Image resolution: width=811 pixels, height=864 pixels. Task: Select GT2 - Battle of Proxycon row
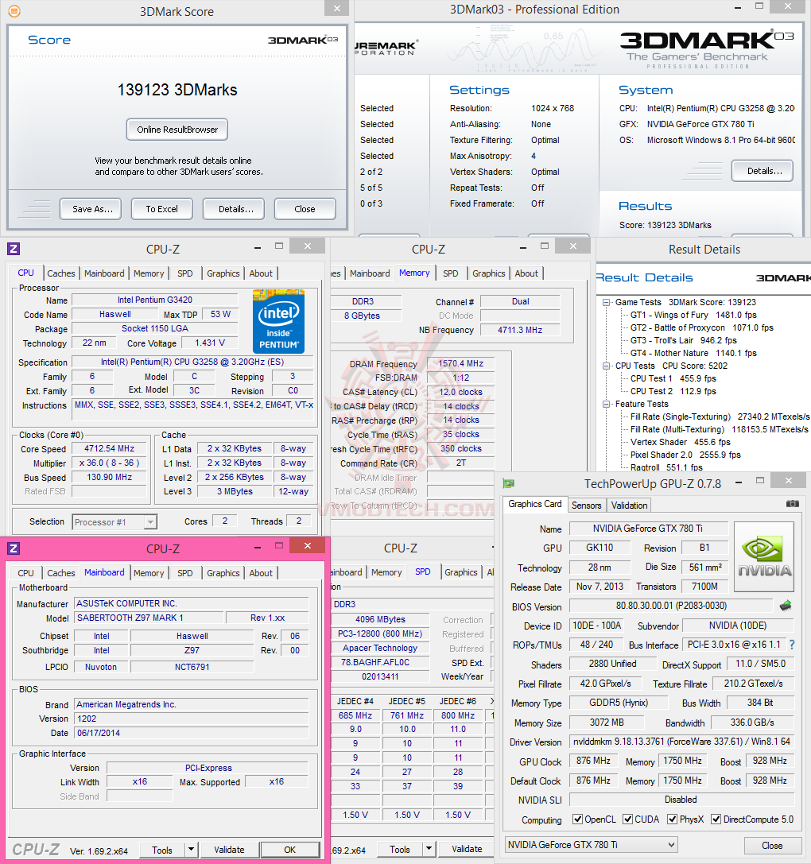coord(702,327)
